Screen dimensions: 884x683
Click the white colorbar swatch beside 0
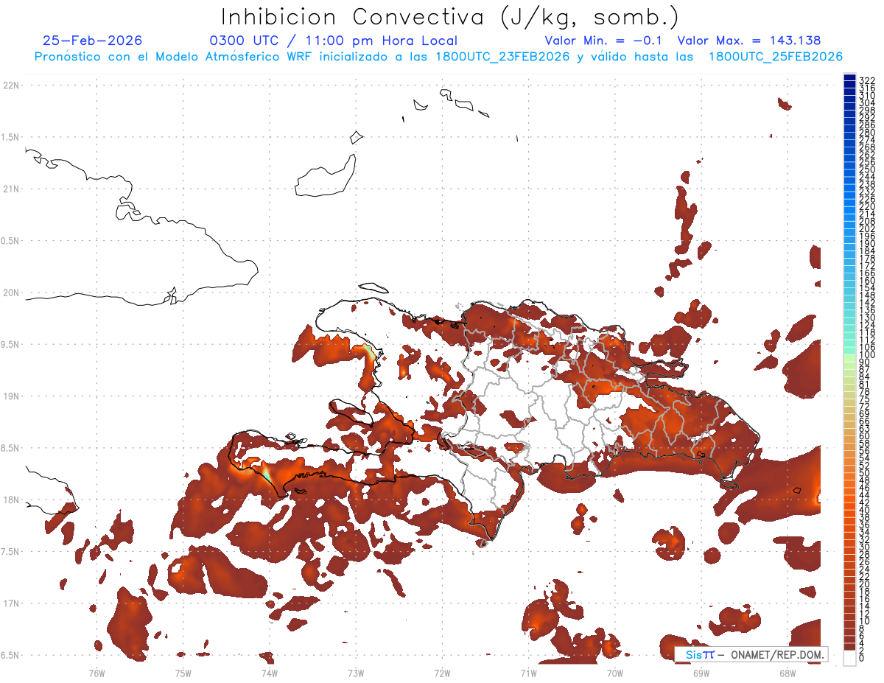(x=849, y=657)
